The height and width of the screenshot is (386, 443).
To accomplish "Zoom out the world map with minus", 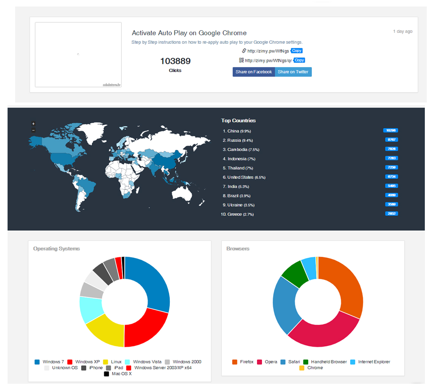I will tap(34, 130).
